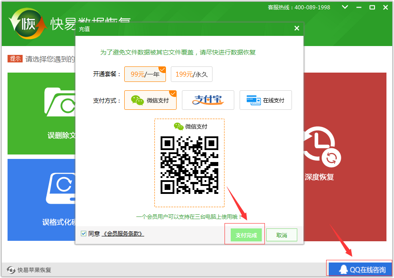
Task: Choose 在线支付 payment method
Action: click(266, 100)
